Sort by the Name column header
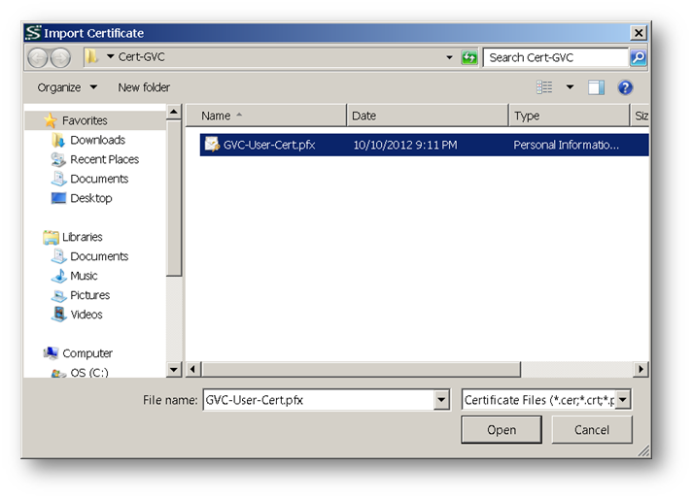 [x=266, y=116]
